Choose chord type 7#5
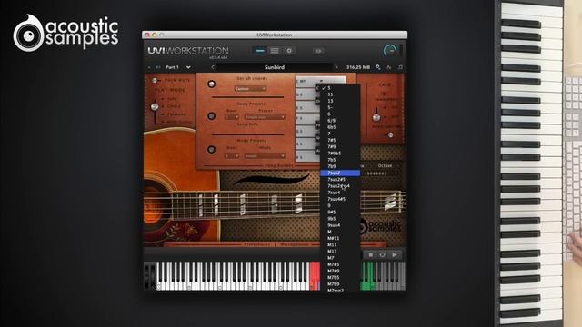The image size is (582, 327). coord(340,140)
